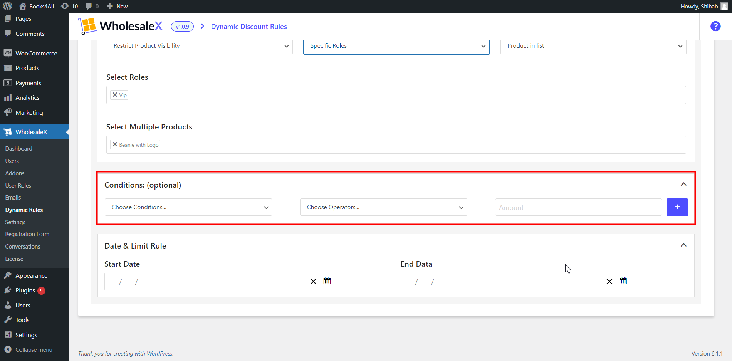
Task: Collapse the Conditions section chevron
Action: click(683, 184)
